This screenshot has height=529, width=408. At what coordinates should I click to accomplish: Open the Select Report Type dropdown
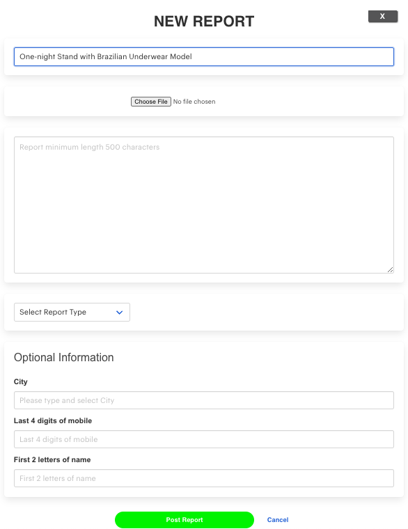[72, 312]
